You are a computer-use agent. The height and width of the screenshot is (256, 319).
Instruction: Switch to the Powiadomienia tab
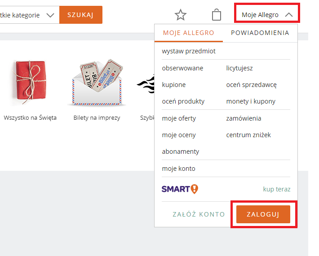click(260, 33)
